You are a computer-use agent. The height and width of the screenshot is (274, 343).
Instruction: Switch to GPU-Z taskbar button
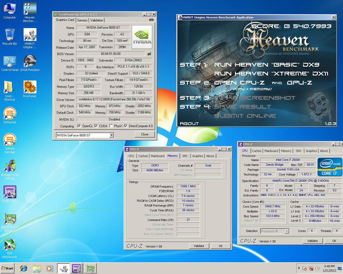(x=90, y=268)
